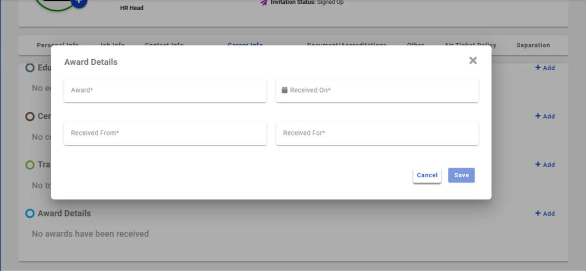Save the award details
The height and width of the screenshot is (271, 586).
tap(461, 175)
